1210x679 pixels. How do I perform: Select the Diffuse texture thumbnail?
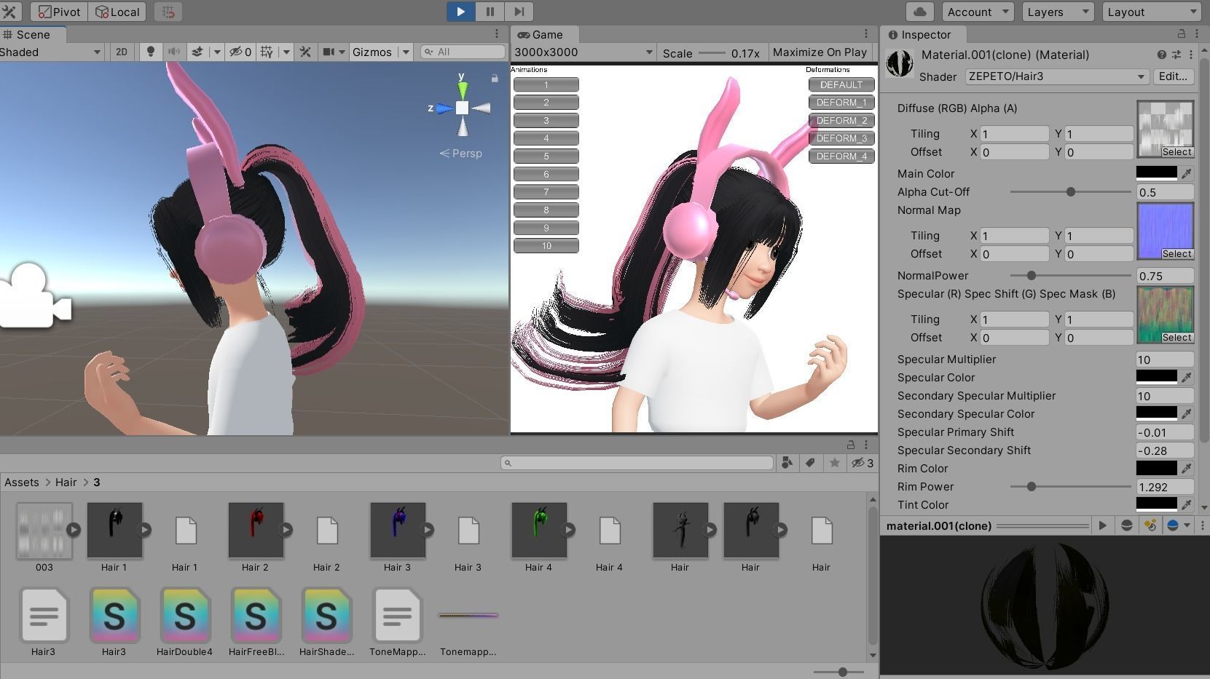[x=1165, y=129]
